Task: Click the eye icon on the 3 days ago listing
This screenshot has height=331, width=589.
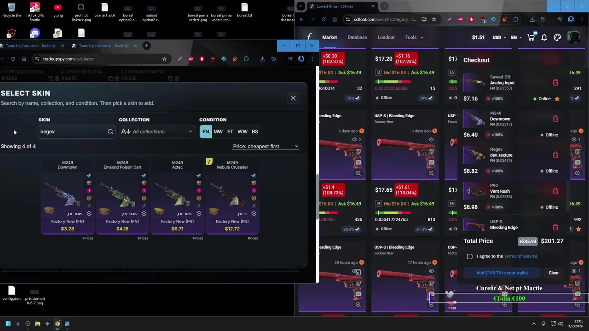Action: (431, 139)
